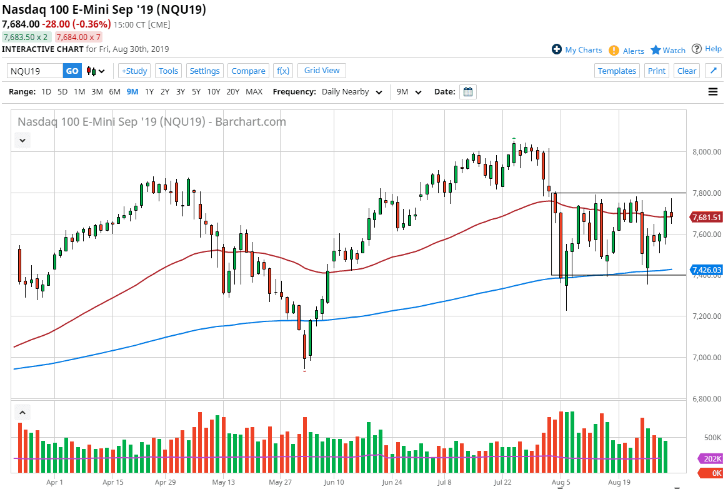
Task: Click the My Charts plus icon
Action: 556,49
